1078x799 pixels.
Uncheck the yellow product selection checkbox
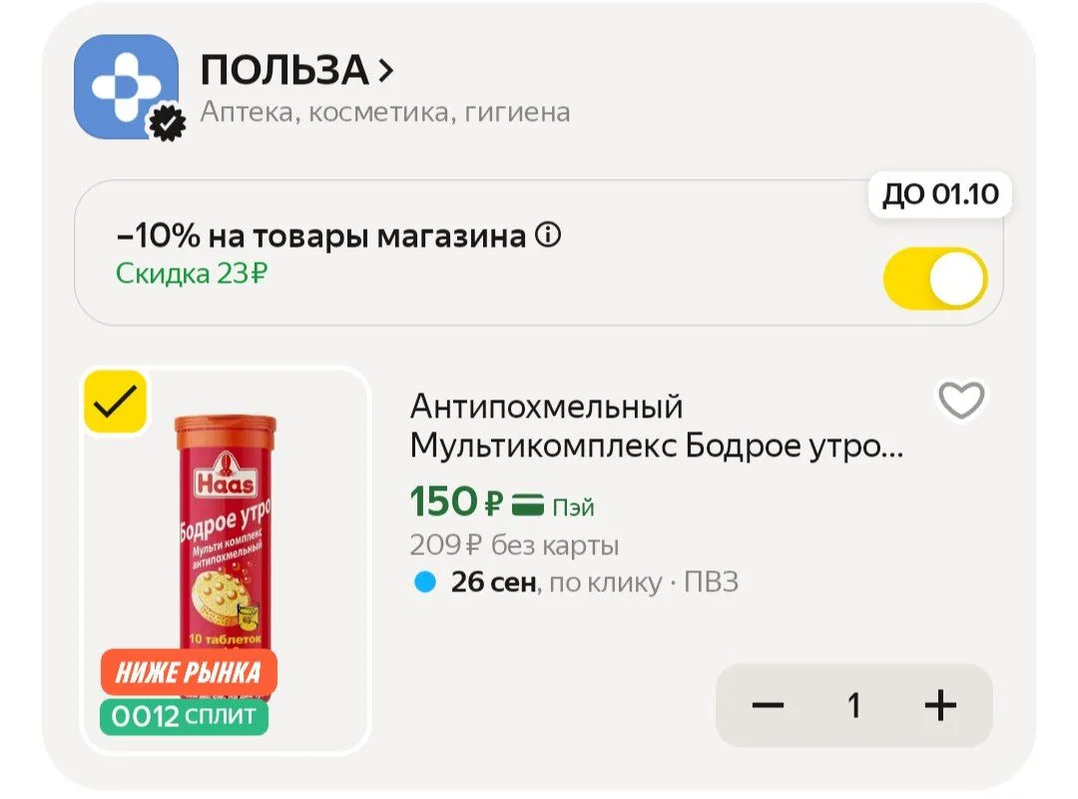[x=116, y=401]
